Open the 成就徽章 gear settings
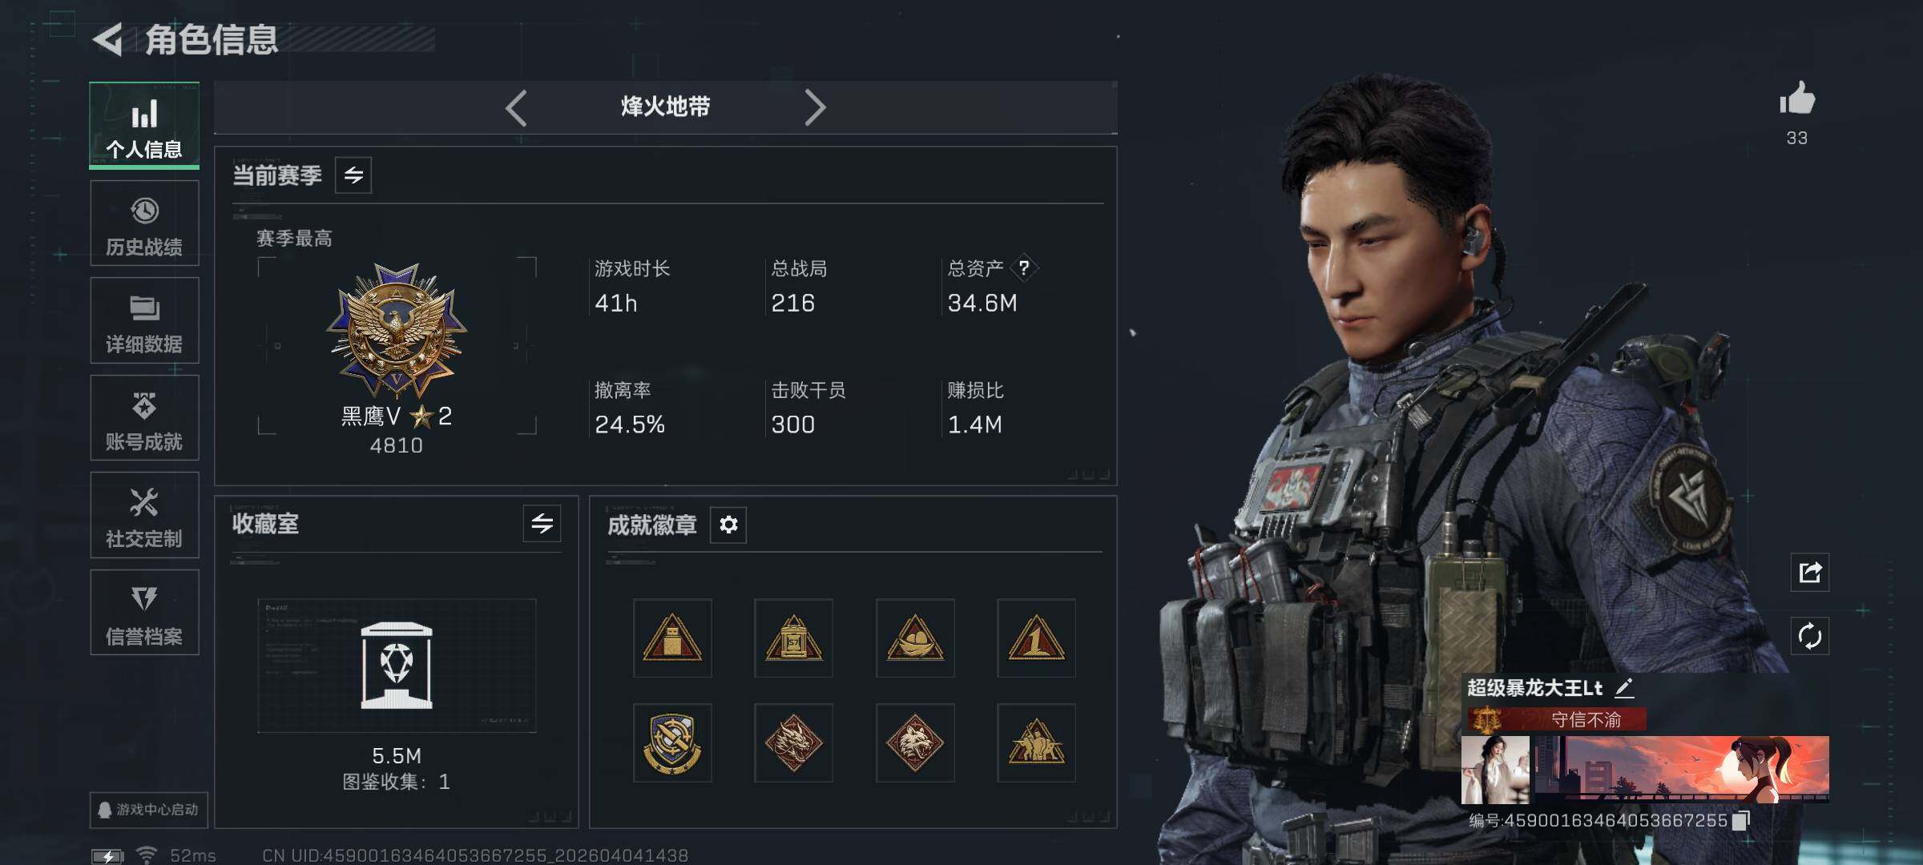The height and width of the screenshot is (865, 1923). pos(728,525)
